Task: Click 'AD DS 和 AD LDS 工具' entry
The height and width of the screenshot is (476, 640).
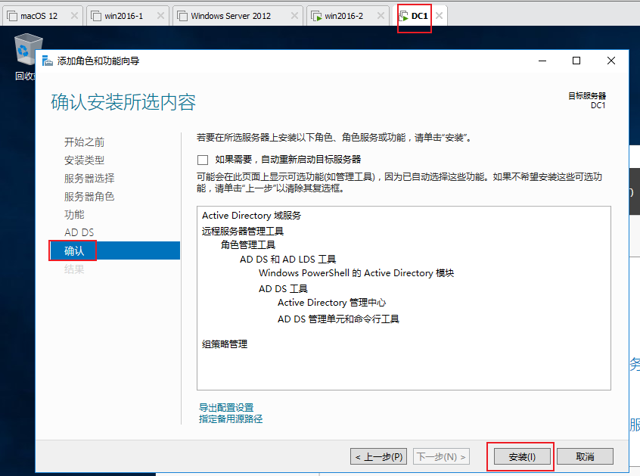Action: coord(287,260)
